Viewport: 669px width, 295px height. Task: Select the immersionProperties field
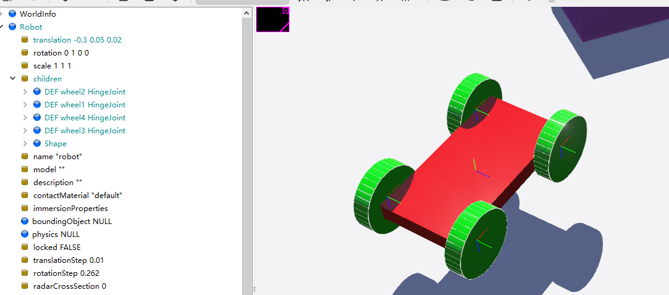pyautogui.click(x=70, y=209)
